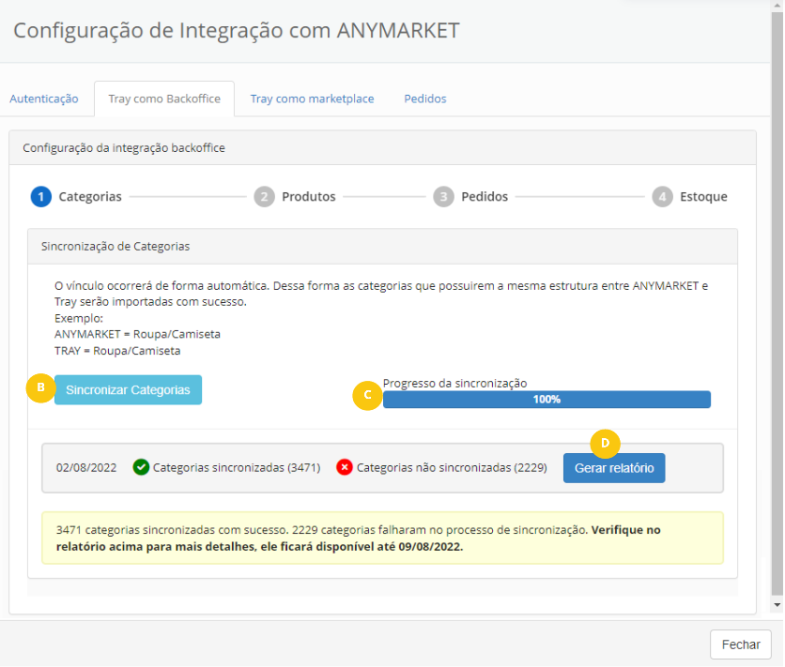Click 'Sincronização de Categorias' panel header

pyautogui.click(x=382, y=247)
